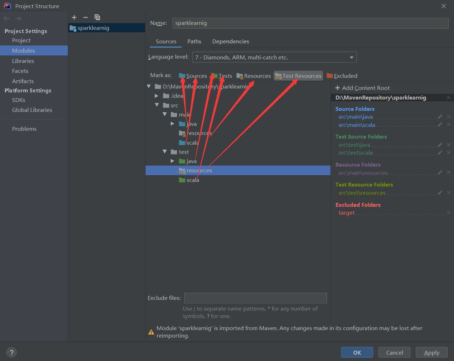Select the .idea folder row

[x=238, y=96]
